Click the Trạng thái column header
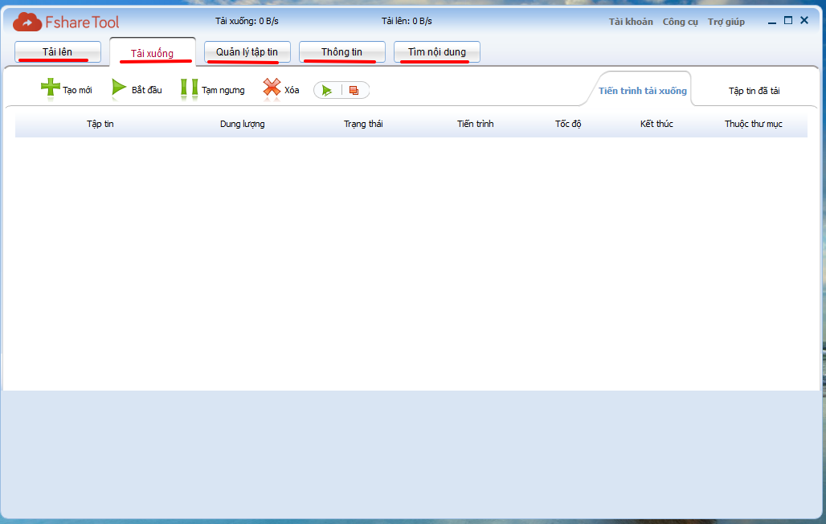Viewport: 826px width, 524px height. (x=363, y=124)
